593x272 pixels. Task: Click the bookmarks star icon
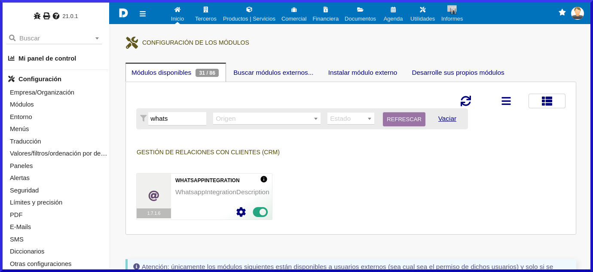coord(562,12)
